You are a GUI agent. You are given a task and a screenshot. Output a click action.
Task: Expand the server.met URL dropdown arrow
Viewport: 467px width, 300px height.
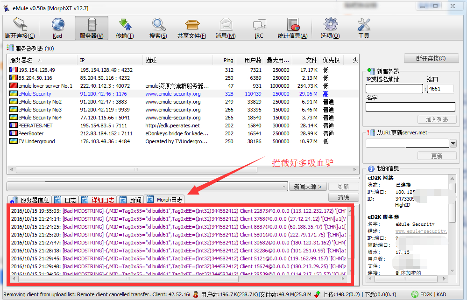[x=453, y=143]
